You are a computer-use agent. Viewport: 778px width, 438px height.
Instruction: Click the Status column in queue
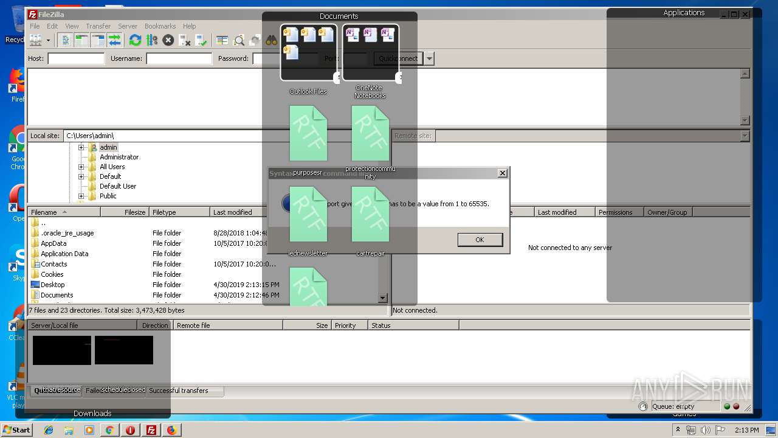[x=413, y=325]
